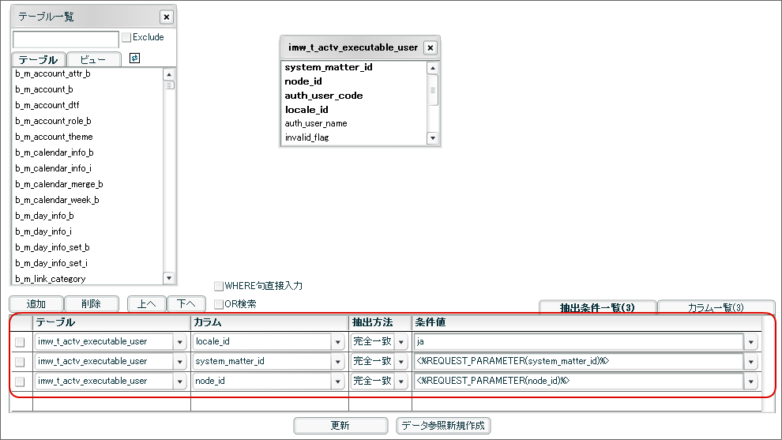Select b_m_link_category in table list
Image resolution: width=782 pixels, height=440 pixels.
pos(51,279)
